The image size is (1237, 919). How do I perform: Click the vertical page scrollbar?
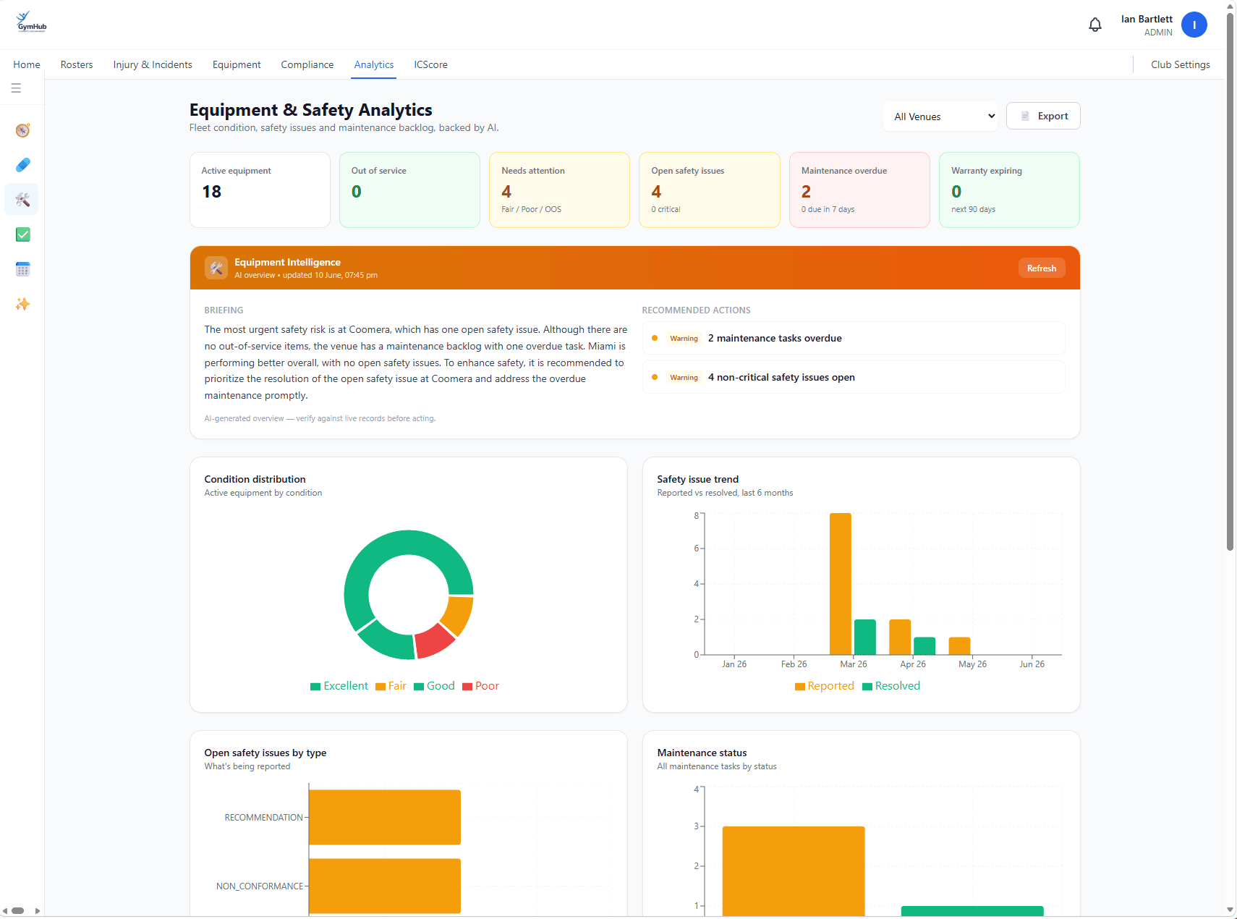(1230, 282)
